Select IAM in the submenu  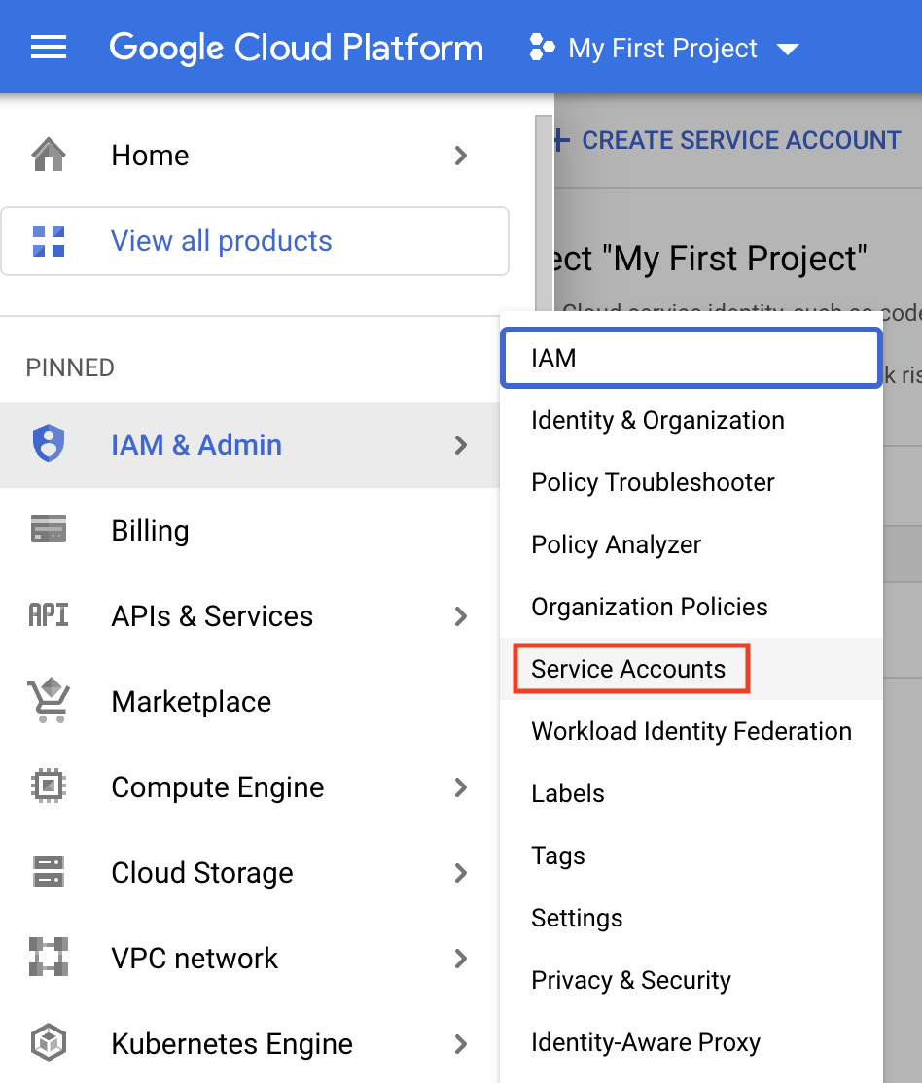pos(691,358)
